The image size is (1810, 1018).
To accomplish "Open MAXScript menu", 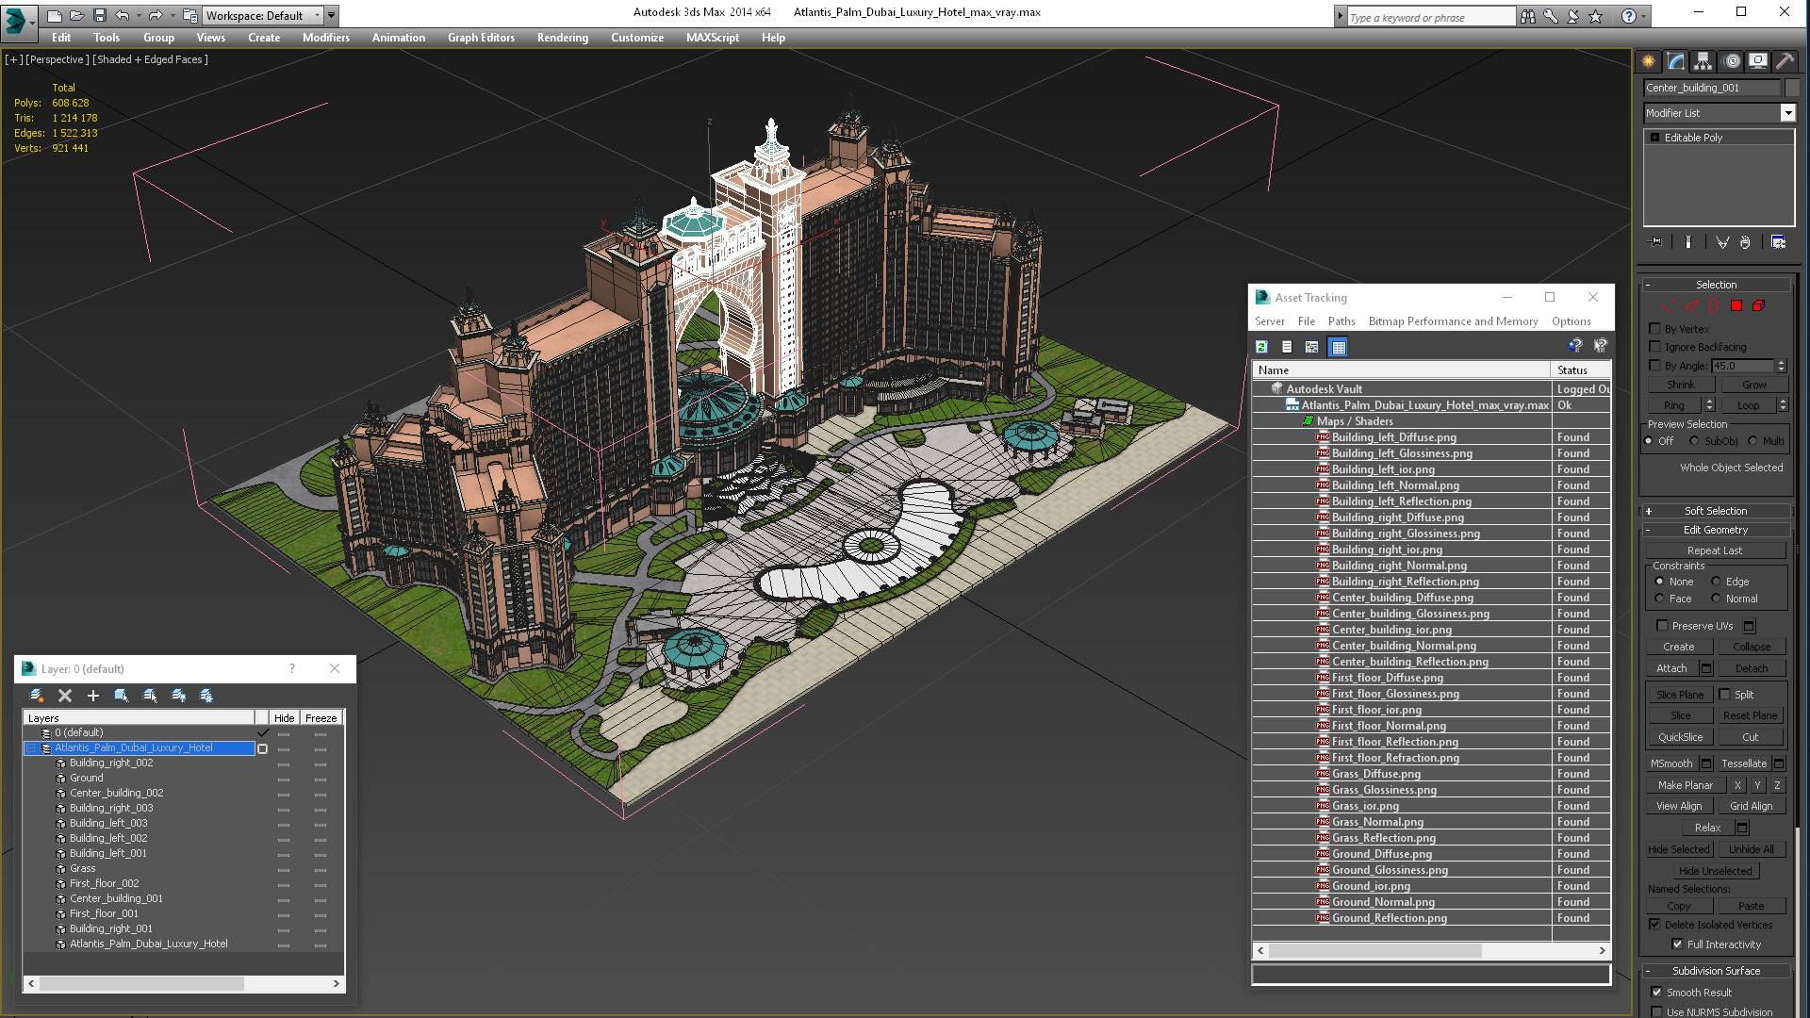I will point(713,38).
